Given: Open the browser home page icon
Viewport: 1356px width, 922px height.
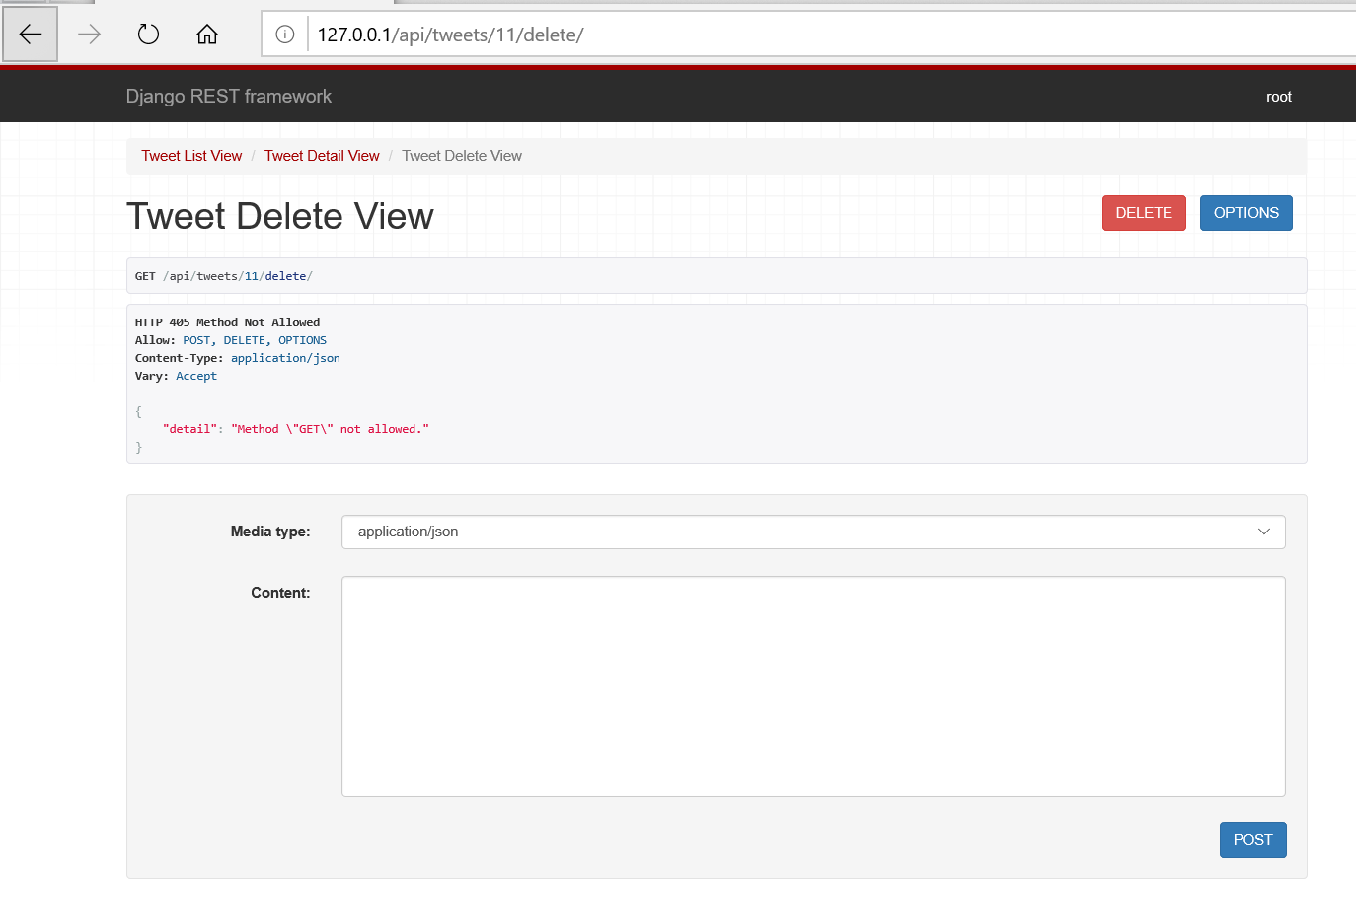Looking at the screenshot, I should 207,35.
